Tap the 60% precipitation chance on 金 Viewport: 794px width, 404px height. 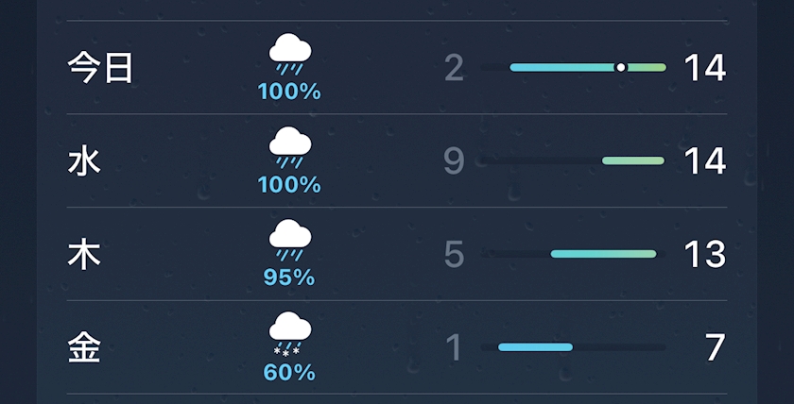point(289,371)
